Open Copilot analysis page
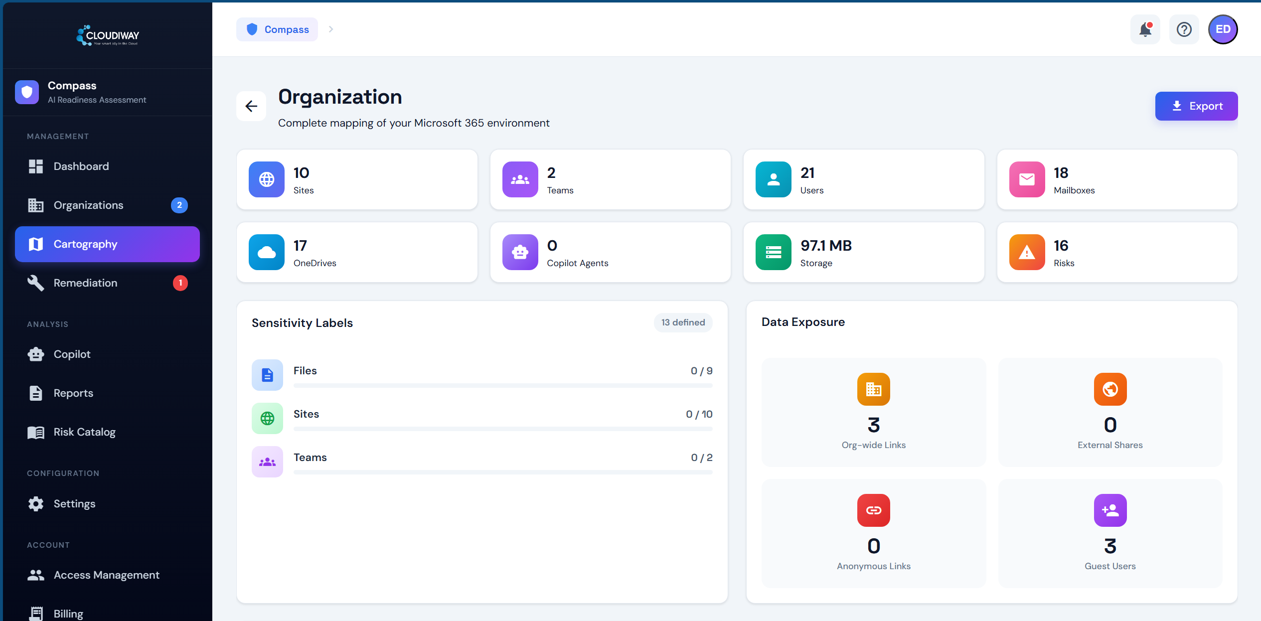This screenshot has width=1261, height=621. pyautogui.click(x=107, y=354)
